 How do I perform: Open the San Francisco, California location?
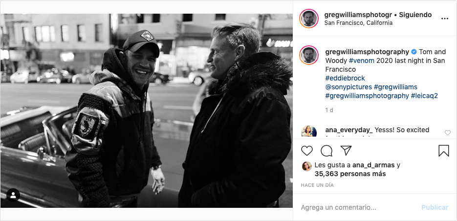pos(358,23)
